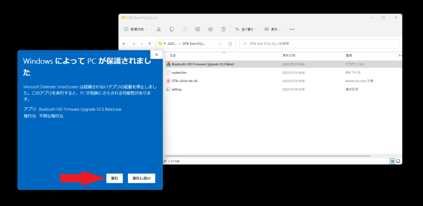The height and width of the screenshot is (206, 423).
Task: Click the 実行しない button
Action: point(141,178)
